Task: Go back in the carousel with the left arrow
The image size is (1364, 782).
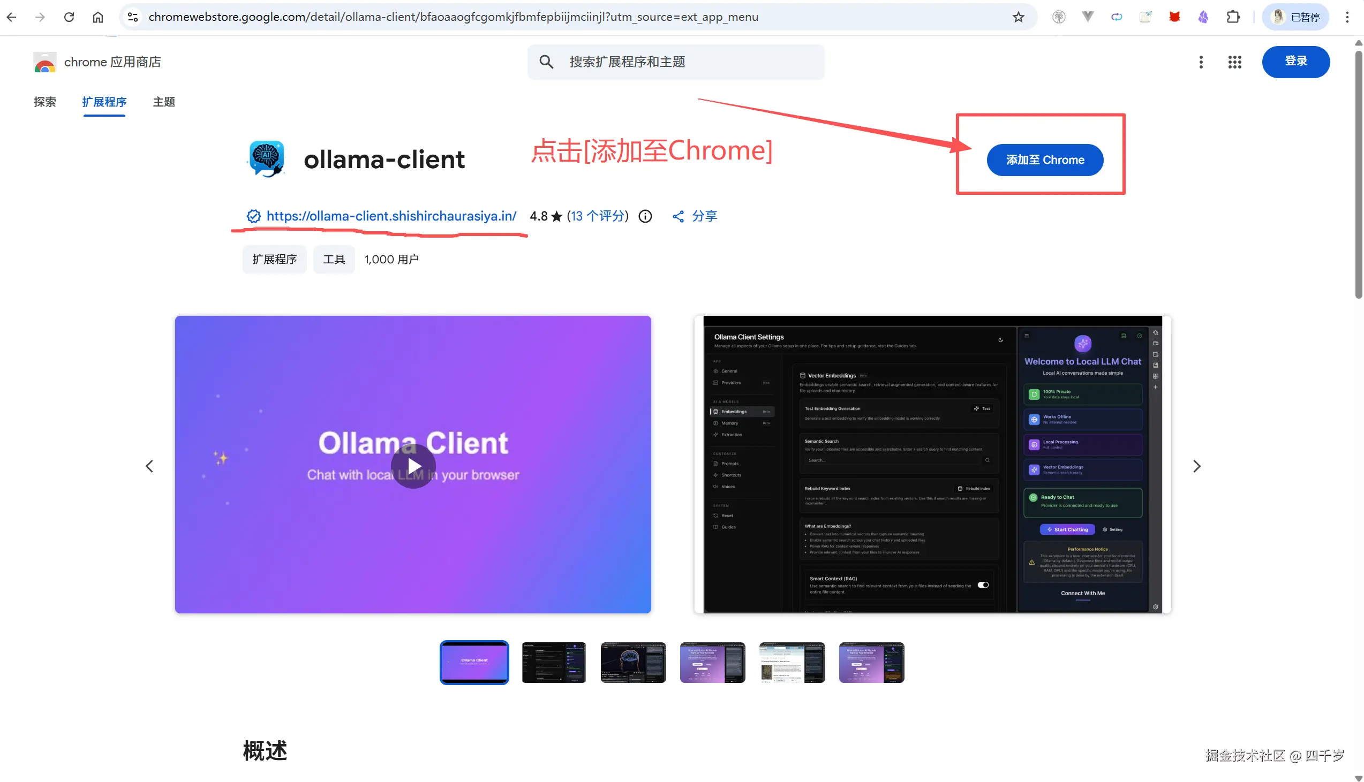Action: 149,466
